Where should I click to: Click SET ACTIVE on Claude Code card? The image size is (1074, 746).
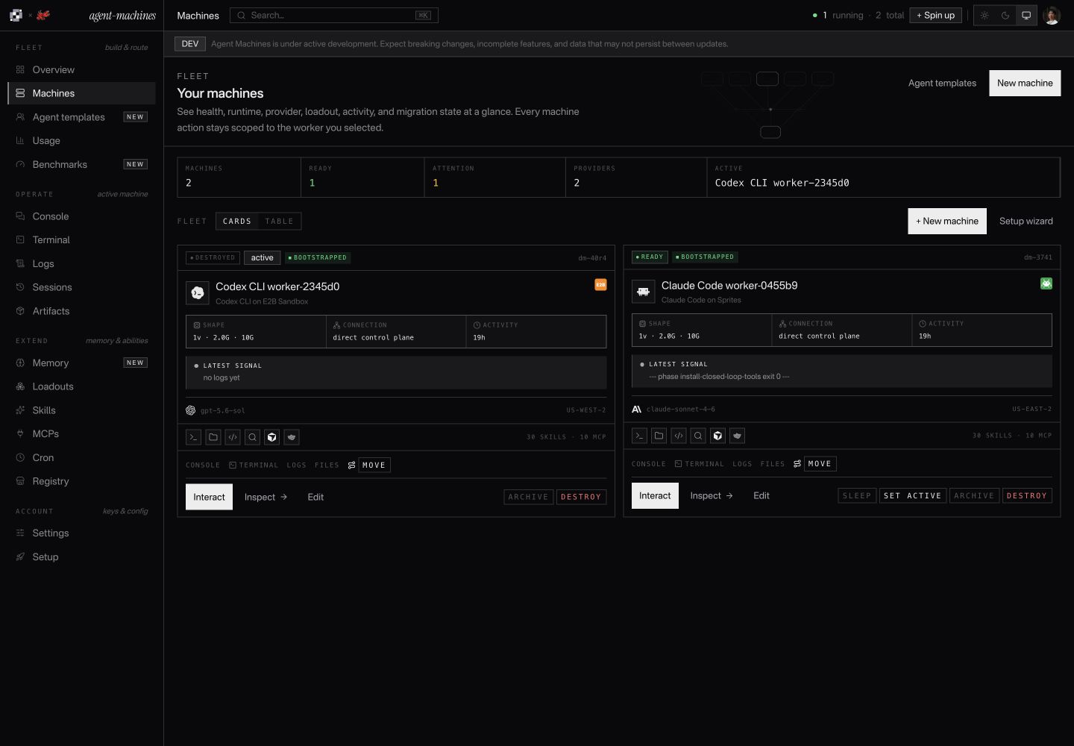913,495
